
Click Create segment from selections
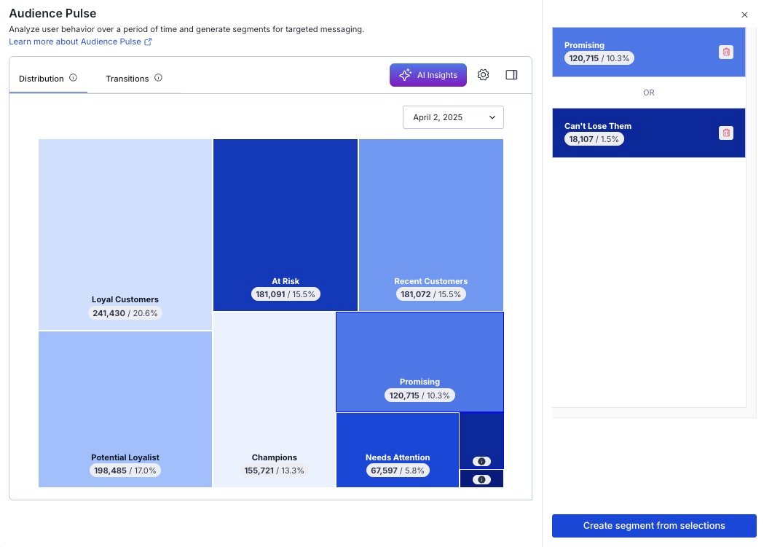pos(654,525)
